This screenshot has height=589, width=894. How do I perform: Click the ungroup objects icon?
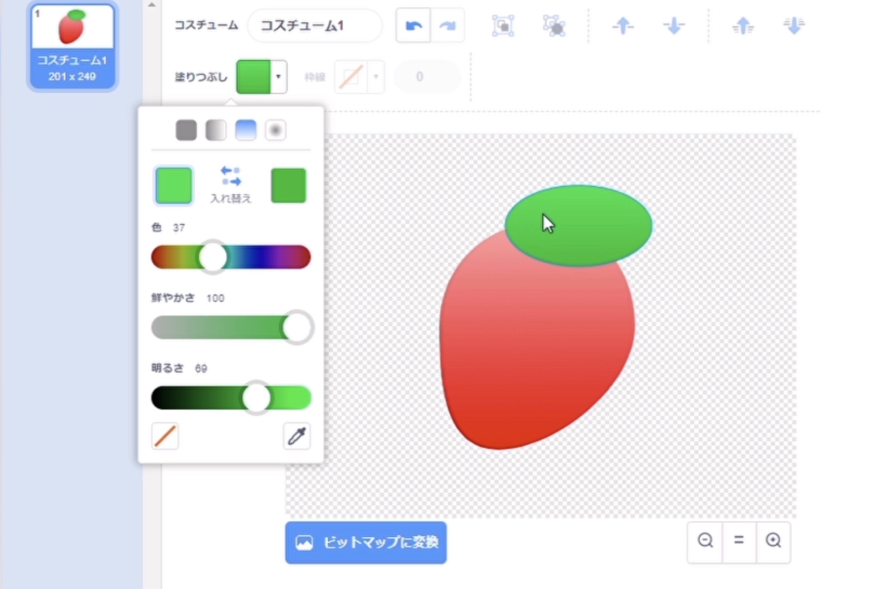[554, 25]
